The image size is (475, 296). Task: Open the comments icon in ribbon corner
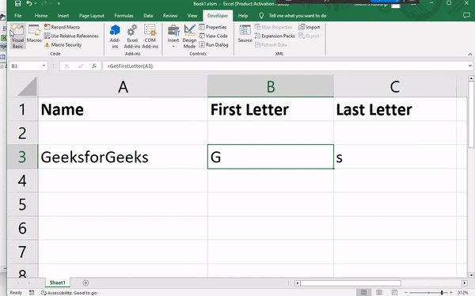click(x=466, y=16)
